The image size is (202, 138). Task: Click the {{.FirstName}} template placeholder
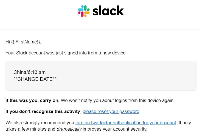tap(26, 42)
